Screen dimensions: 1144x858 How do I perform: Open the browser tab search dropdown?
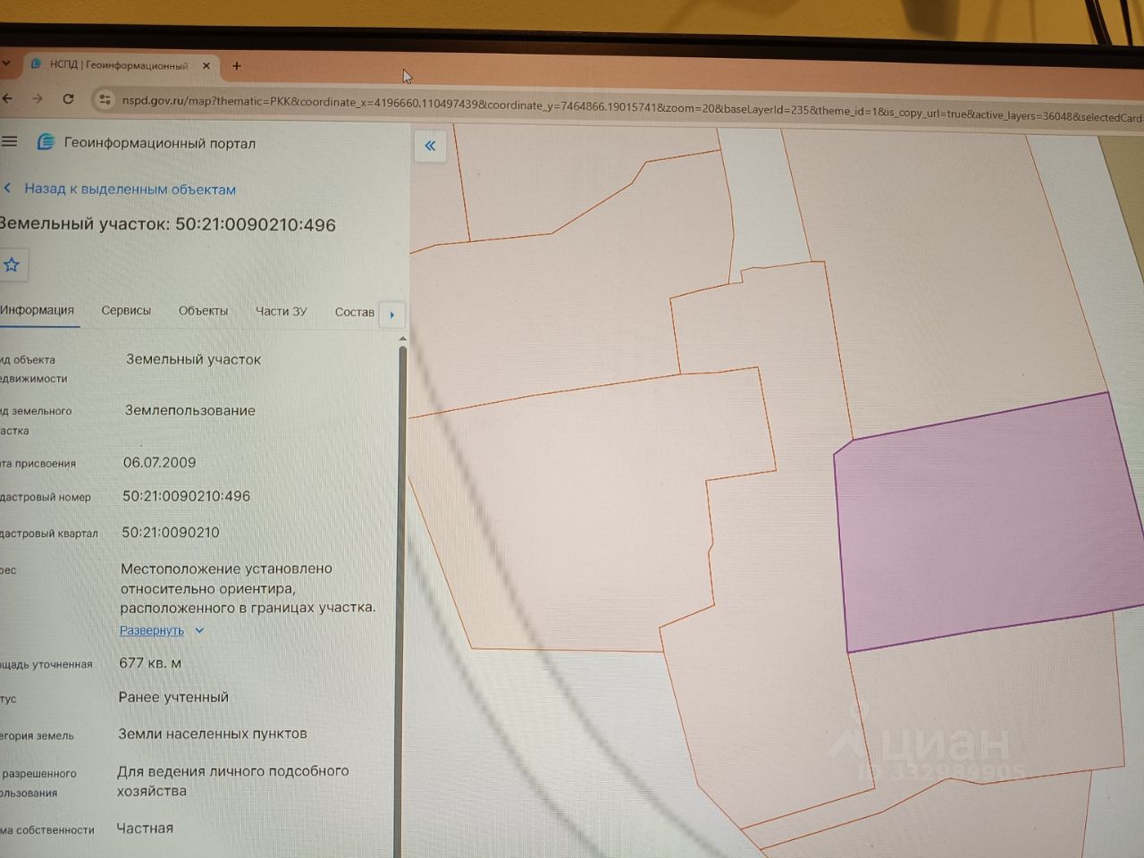[x=6, y=63]
